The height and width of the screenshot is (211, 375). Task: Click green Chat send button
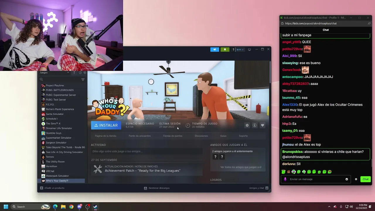366,179
